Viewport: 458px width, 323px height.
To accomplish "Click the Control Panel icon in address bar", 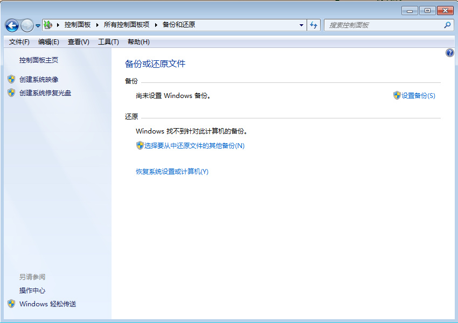I will 48,25.
